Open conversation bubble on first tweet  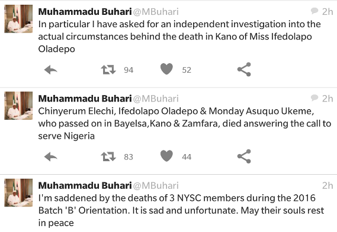(x=314, y=11)
